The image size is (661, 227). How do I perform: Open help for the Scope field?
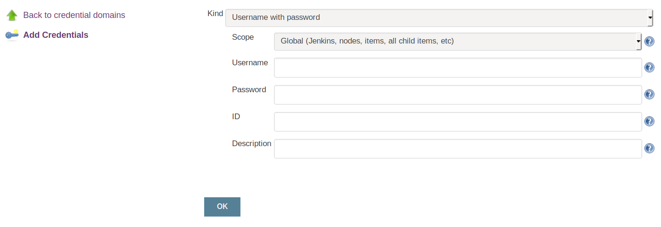click(650, 41)
